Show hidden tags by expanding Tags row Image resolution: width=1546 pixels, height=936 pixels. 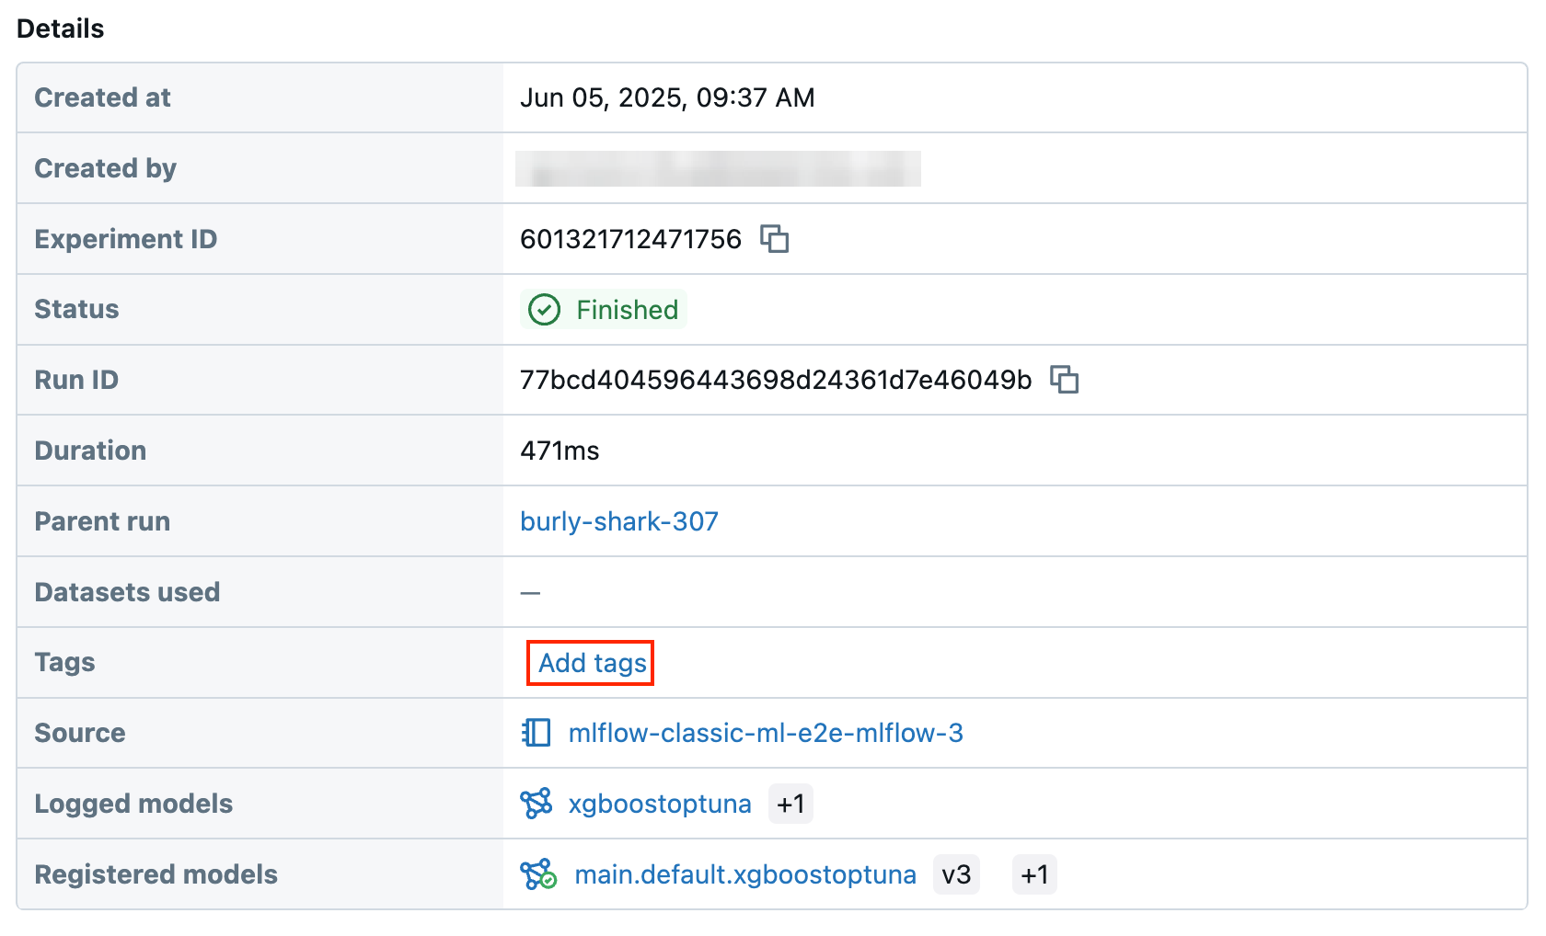(x=590, y=663)
